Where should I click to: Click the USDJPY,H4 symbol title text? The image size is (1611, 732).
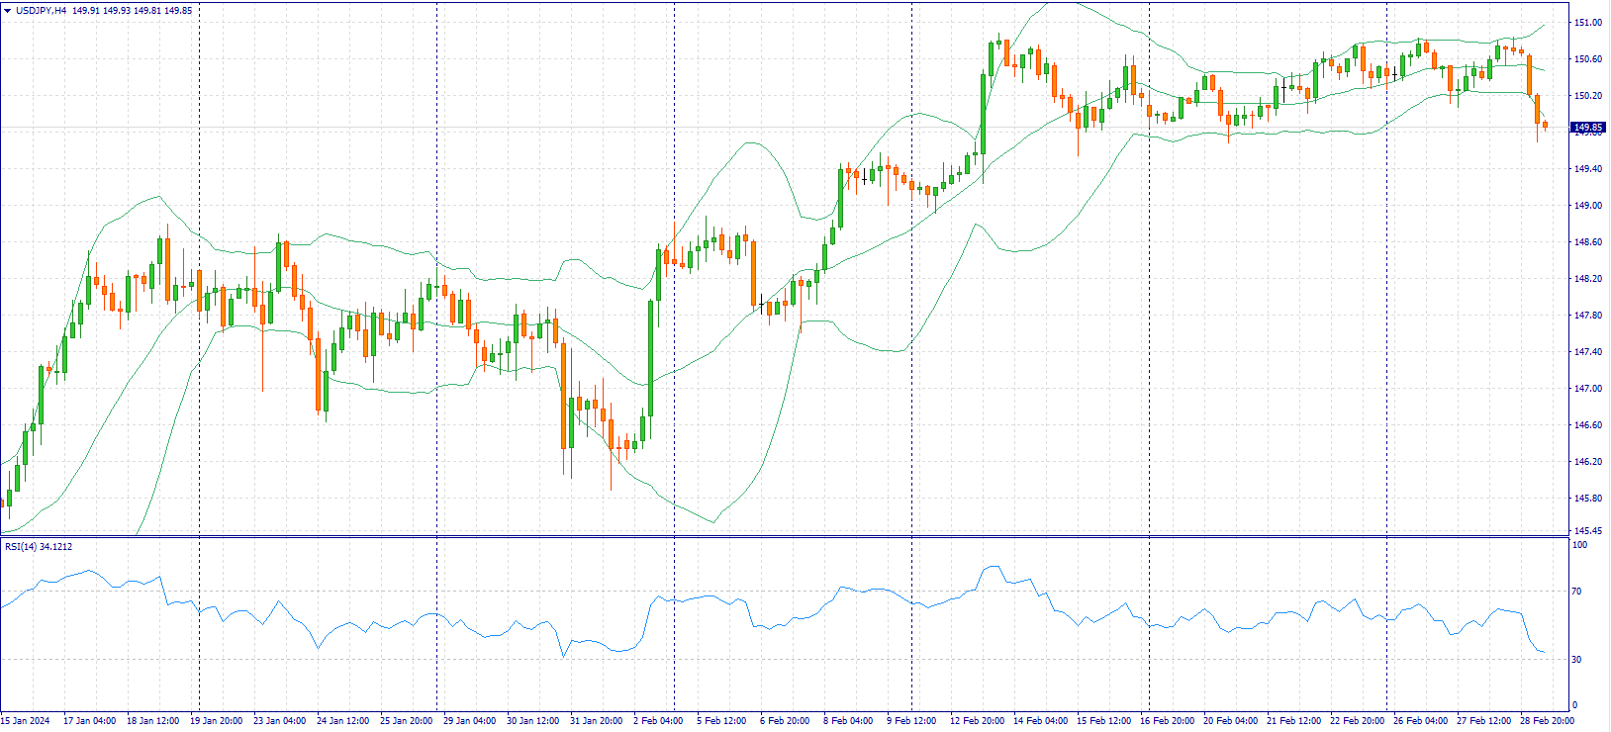pyautogui.click(x=42, y=11)
